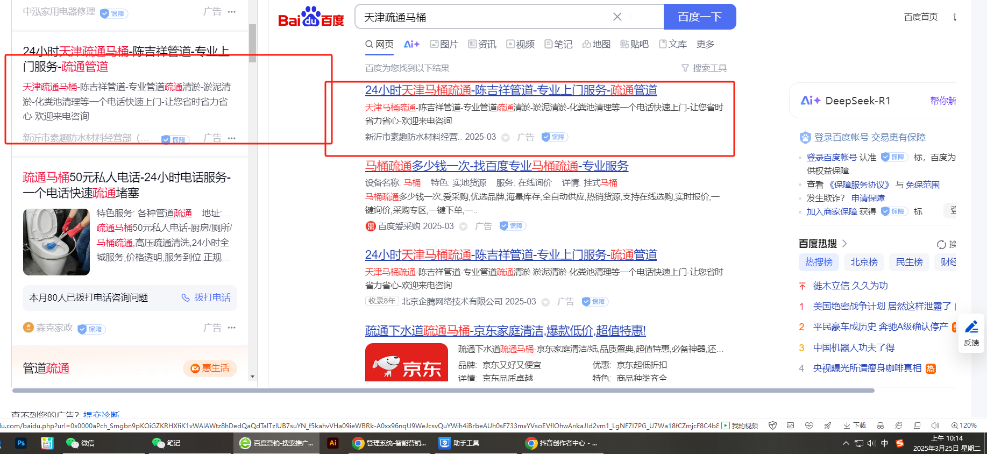Viewport: 987px width, 454px height.
Task: Open mobile preview ad 24小时天津疏通马桶-陈吉祥管道
Action: (x=126, y=59)
